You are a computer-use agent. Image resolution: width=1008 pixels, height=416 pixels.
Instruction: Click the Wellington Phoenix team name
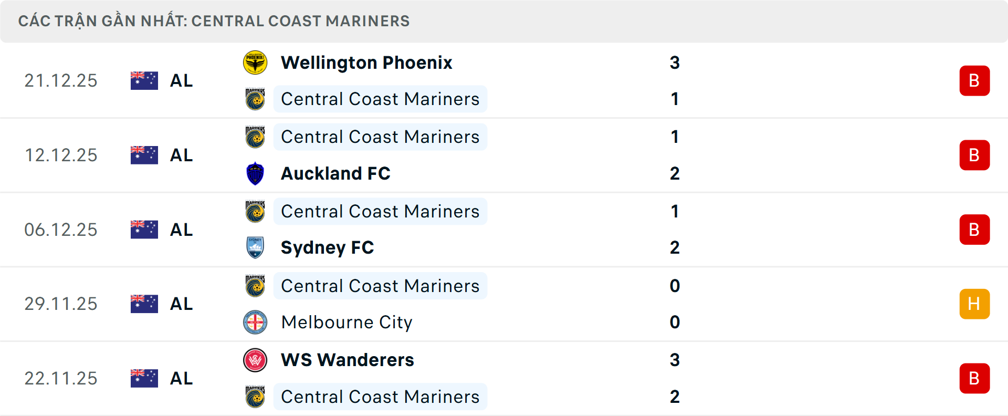(x=366, y=62)
